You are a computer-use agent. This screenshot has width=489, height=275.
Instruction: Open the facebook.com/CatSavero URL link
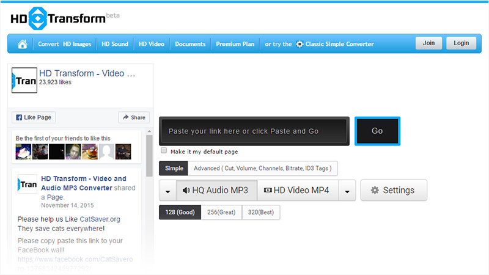point(75,263)
